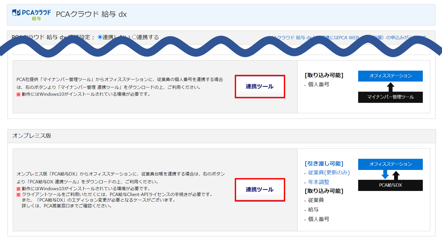This screenshot has height=239, width=442.
Task: Click 個人番号 in the オンプレミス版 section
Action: (319, 219)
